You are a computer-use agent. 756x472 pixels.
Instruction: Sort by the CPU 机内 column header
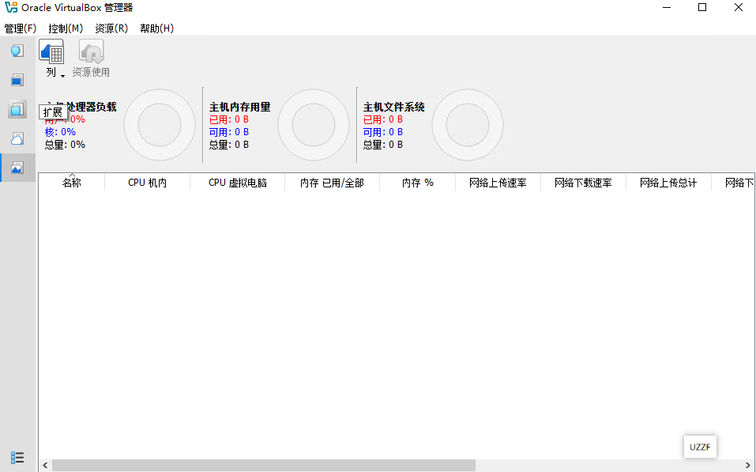[147, 182]
